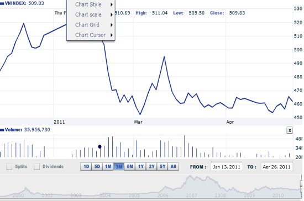Select the 6M time range
The width and height of the screenshot is (304, 201).
click(x=130, y=167)
